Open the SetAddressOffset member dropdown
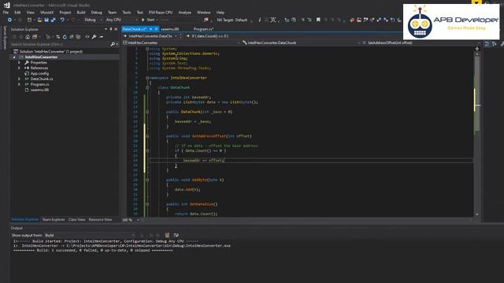Image resolution: width=504 pixels, height=283 pixels. point(421,42)
